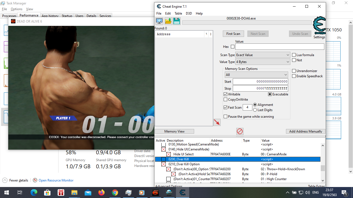Click the orange media player taskbar icon

[x=142, y=193]
